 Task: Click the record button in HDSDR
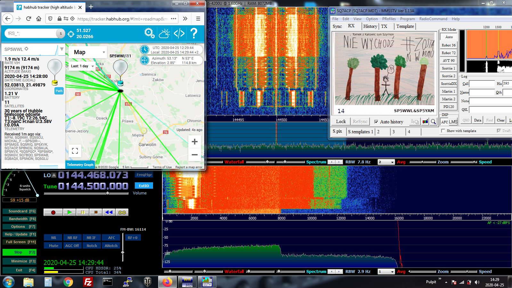pos(53,212)
